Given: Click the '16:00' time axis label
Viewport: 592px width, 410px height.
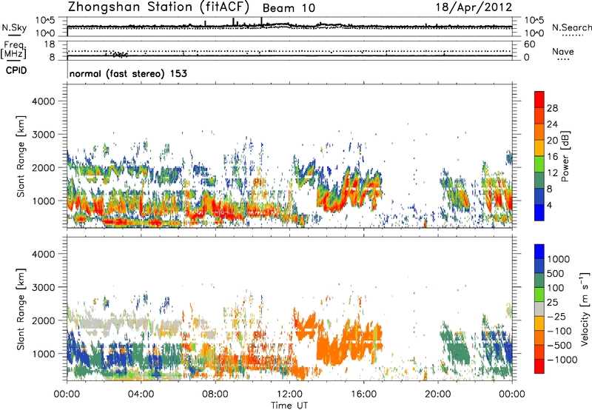Looking at the screenshot, I should pyautogui.click(x=364, y=394).
